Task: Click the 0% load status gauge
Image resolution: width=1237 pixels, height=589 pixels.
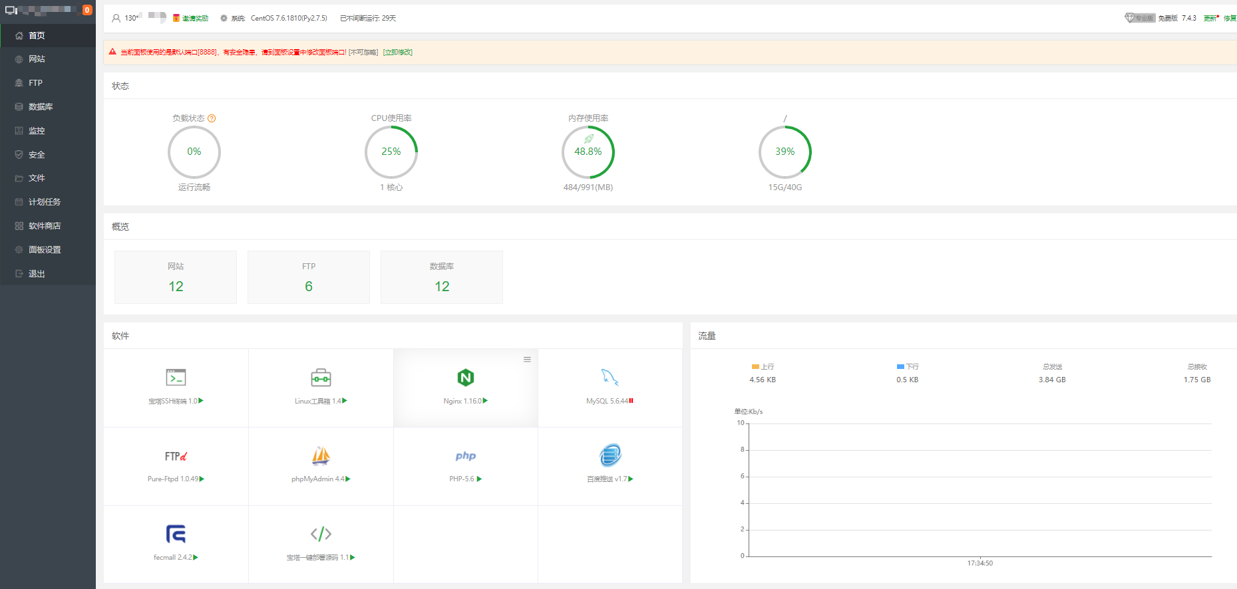Action: coord(194,152)
